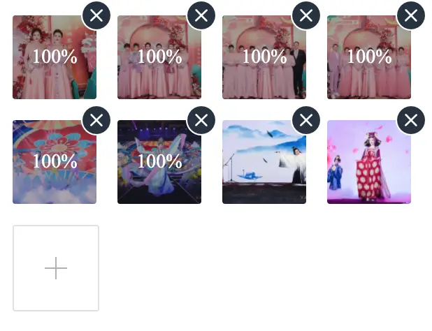Remove the red polka-dot costume photo
The image size is (432, 331).
[411, 120]
